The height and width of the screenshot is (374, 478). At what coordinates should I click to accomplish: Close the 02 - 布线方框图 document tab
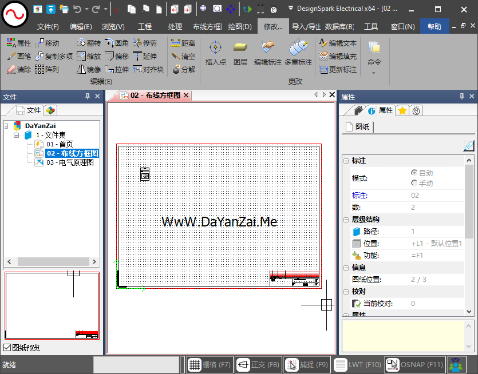tap(186, 96)
